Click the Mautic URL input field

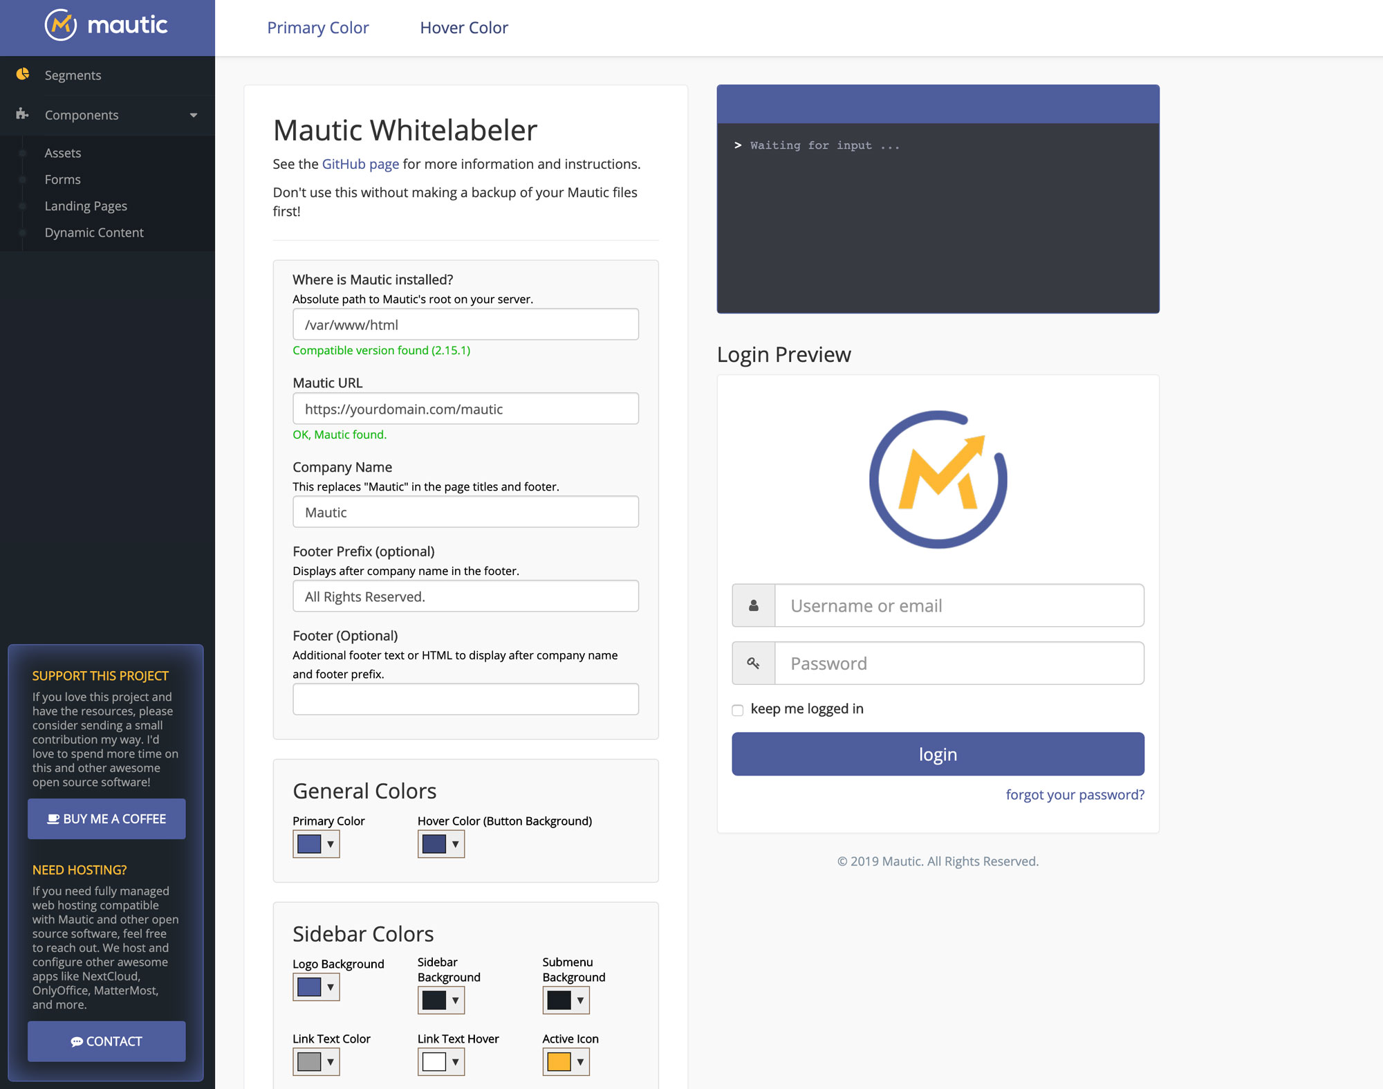pos(465,409)
